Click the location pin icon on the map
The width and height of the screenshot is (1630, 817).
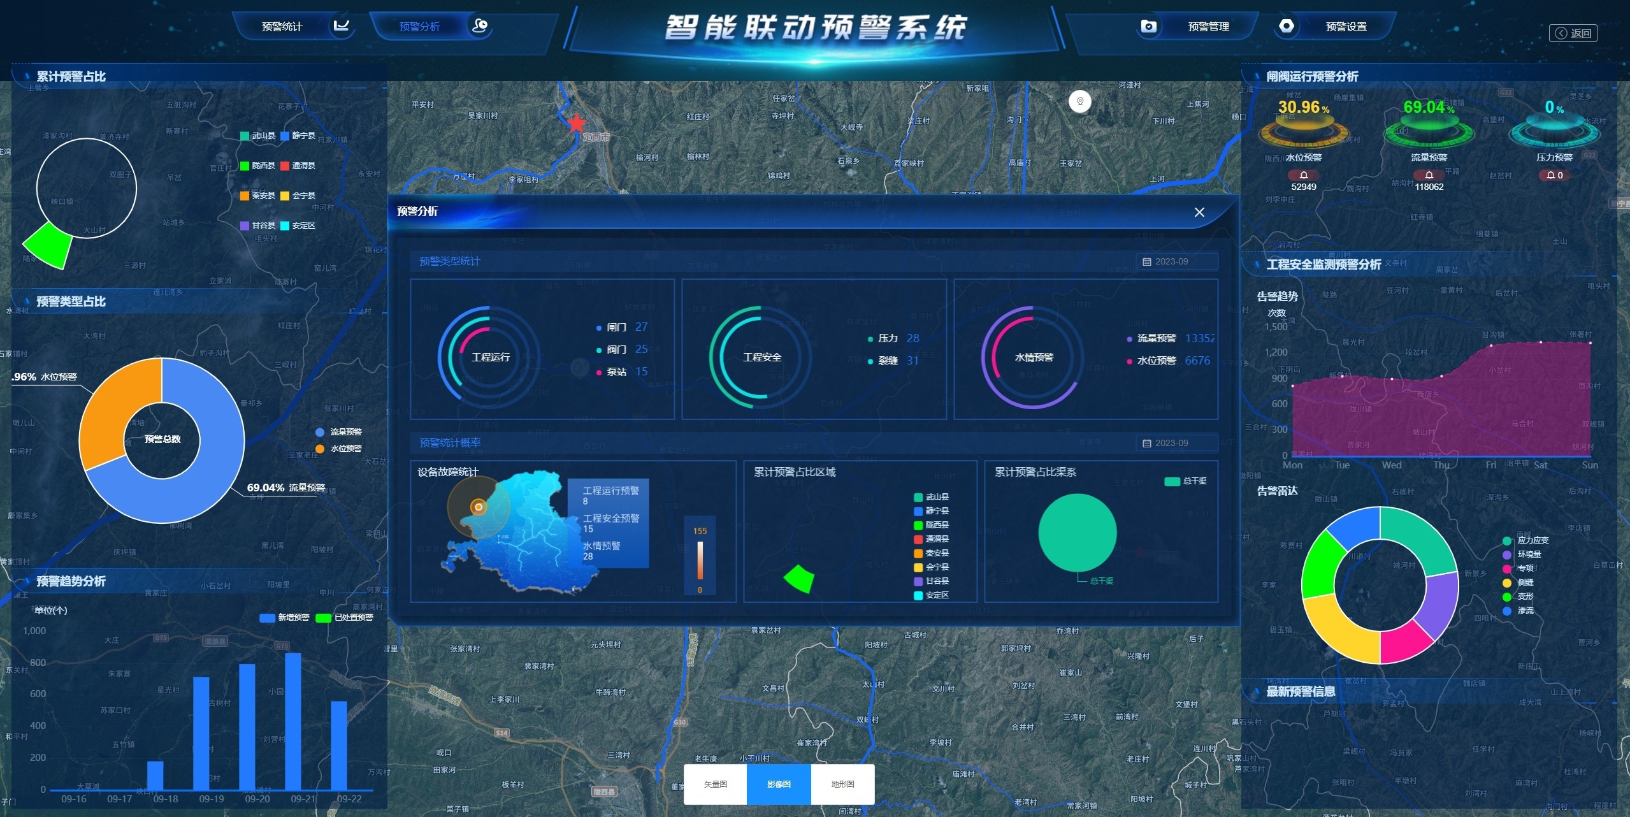[1079, 101]
